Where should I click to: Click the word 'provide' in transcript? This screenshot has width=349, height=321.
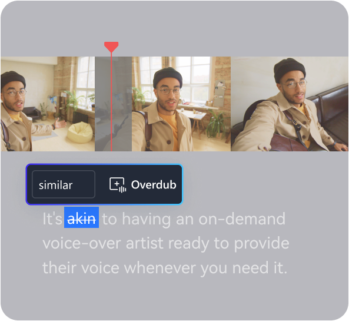coord(261,244)
